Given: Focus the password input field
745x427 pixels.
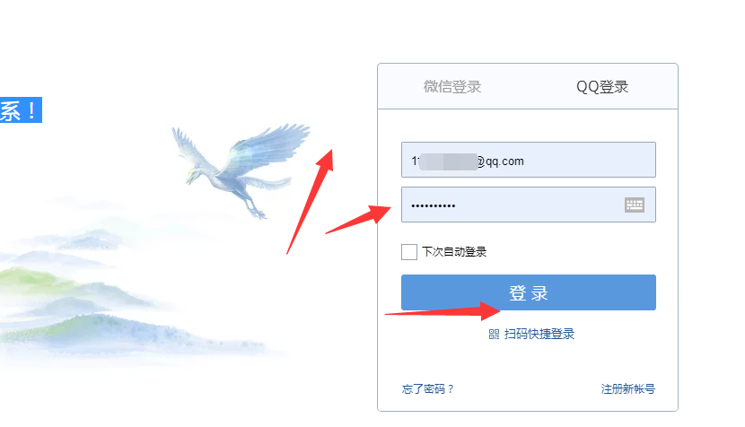Looking at the screenshot, I should pyautogui.click(x=529, y=205).
